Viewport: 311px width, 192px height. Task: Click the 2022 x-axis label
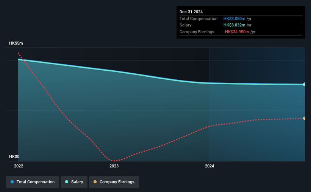(x=19, y=166)
